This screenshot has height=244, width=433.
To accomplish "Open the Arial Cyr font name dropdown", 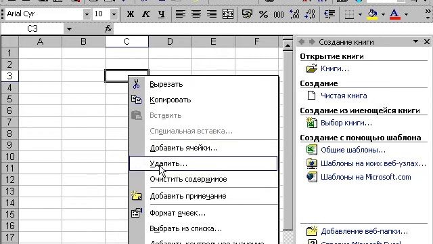I will tap(87, 14).
